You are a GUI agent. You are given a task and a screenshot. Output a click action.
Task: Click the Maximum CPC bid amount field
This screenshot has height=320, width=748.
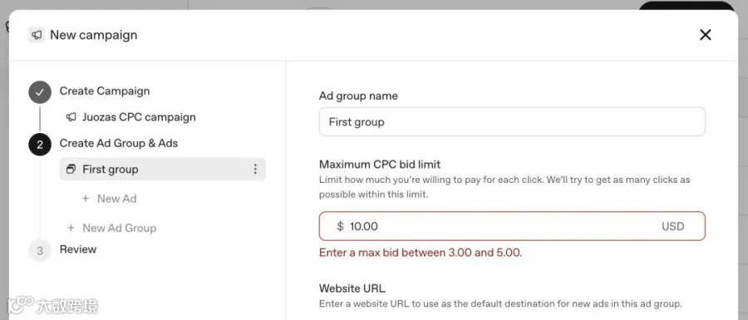pyautogui.click(x=512, y=226)
